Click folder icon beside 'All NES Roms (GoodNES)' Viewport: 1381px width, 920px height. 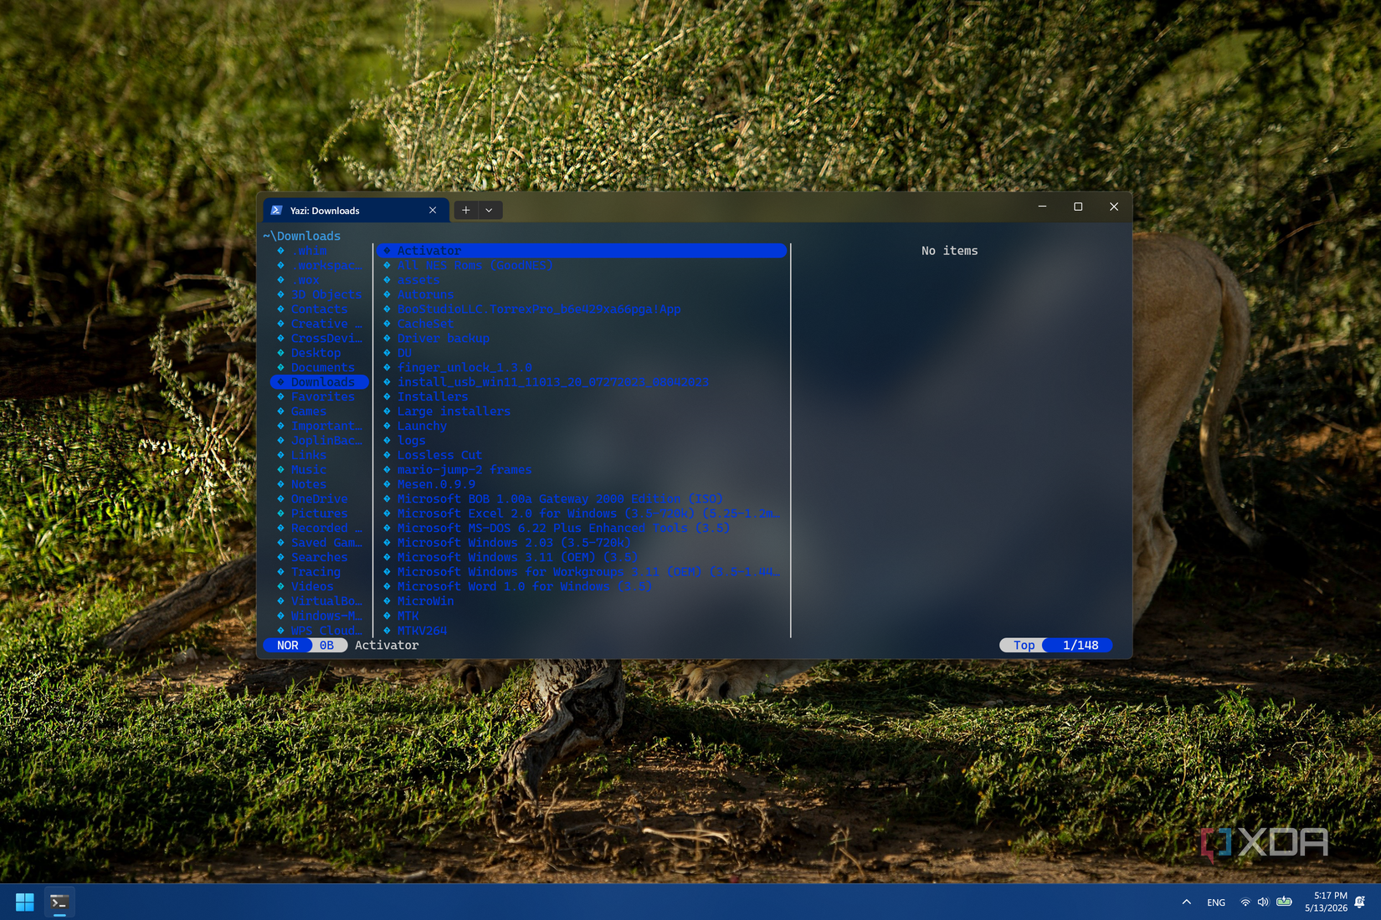coord(387,265)
